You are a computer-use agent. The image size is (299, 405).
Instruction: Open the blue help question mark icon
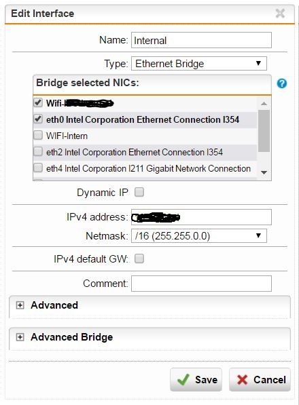coord(281,83)
